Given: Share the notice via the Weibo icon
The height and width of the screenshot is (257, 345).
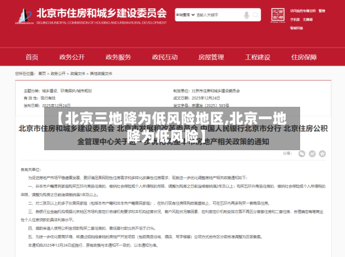Looking at the screenshot, I should (312, 154).
